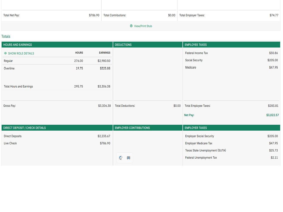
Task: Click the Gross Pay label
Action: point(10,106)
